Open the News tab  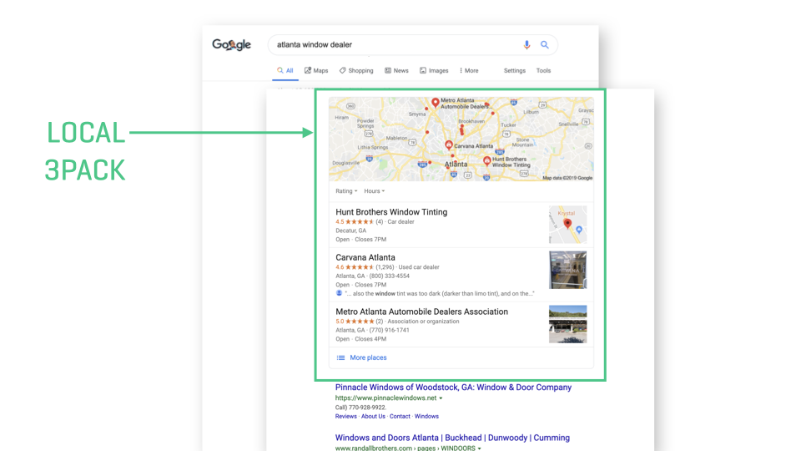coord(396,71)
